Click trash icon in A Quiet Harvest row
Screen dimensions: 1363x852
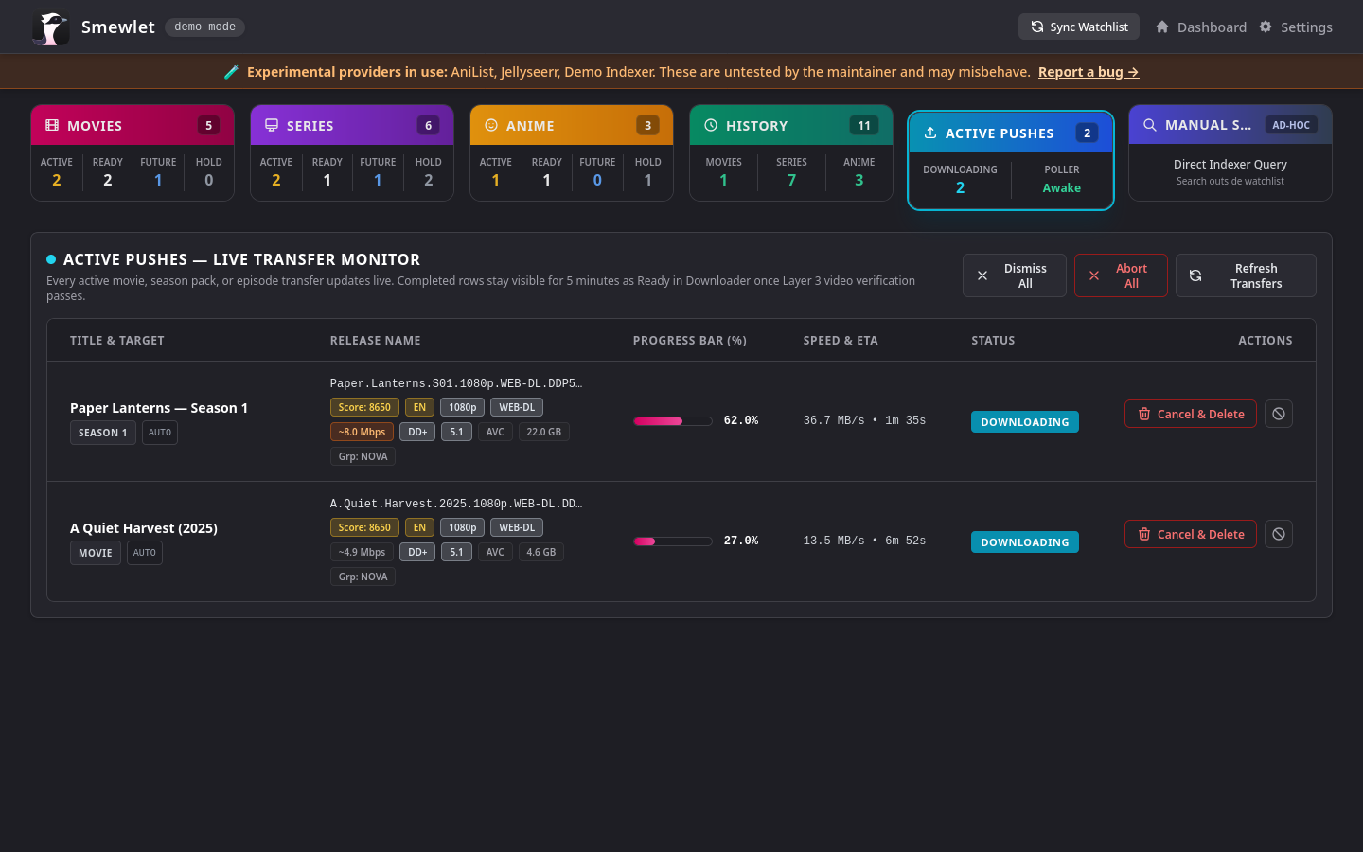click(x=1144, y=534)
